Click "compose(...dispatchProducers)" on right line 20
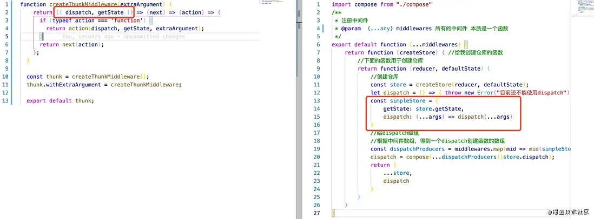This screenshot has width=594, height=219. point(452,156)
